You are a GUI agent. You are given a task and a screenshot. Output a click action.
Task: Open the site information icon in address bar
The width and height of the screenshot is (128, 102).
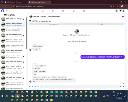pos(14,6)
